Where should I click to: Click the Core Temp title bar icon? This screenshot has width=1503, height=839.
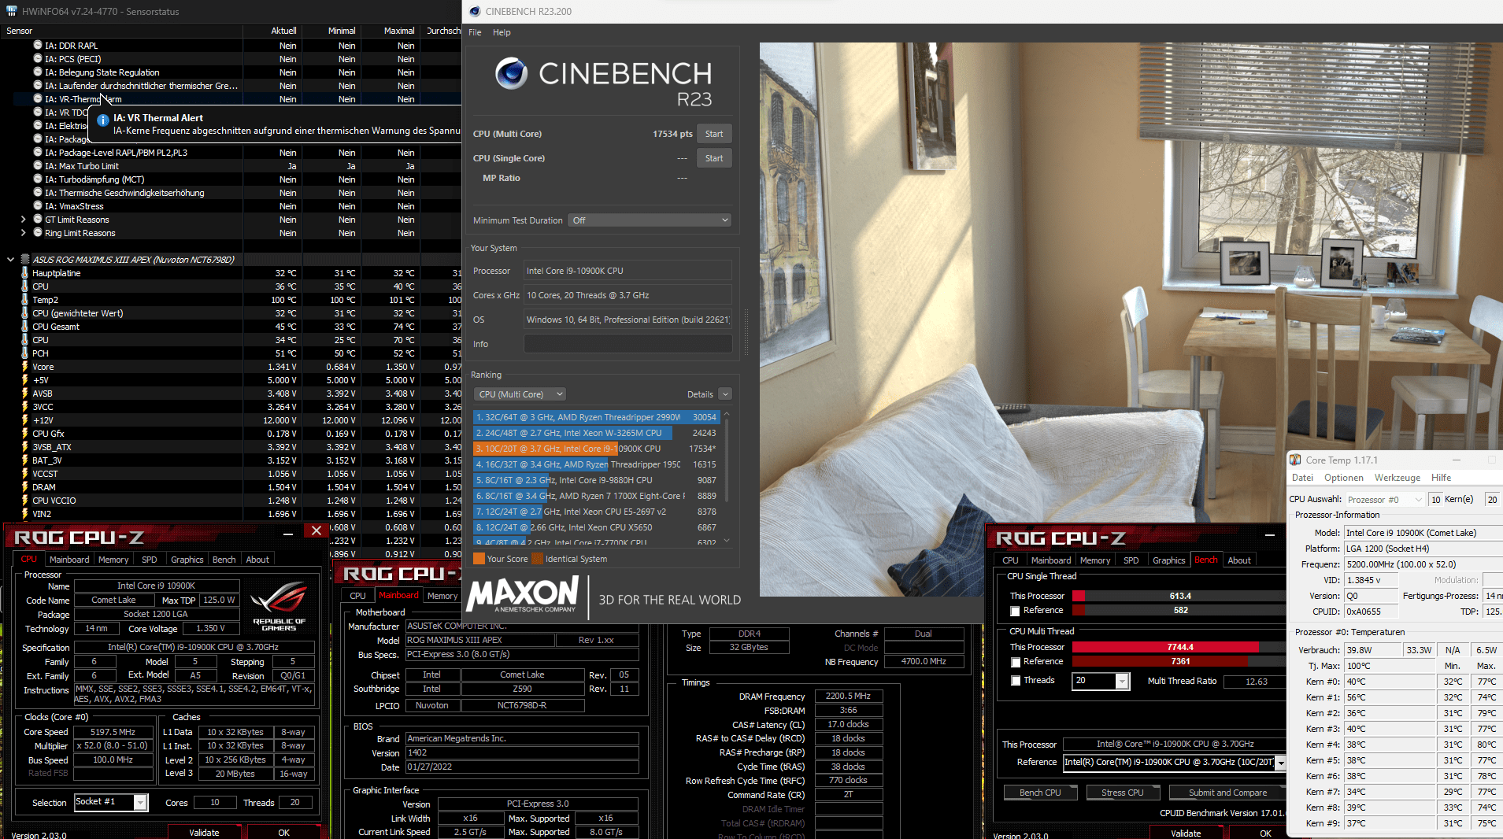coord(1295,460)
